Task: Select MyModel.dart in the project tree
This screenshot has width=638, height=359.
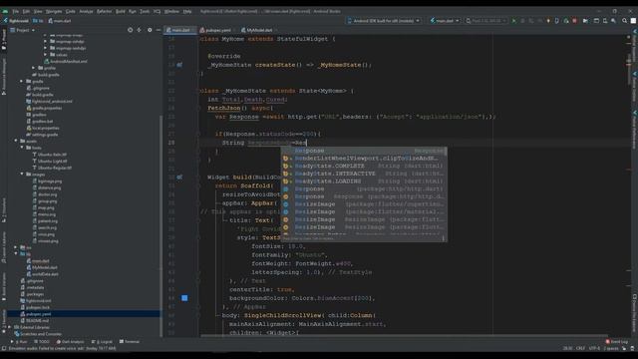Action: click(x=44, y=267)
